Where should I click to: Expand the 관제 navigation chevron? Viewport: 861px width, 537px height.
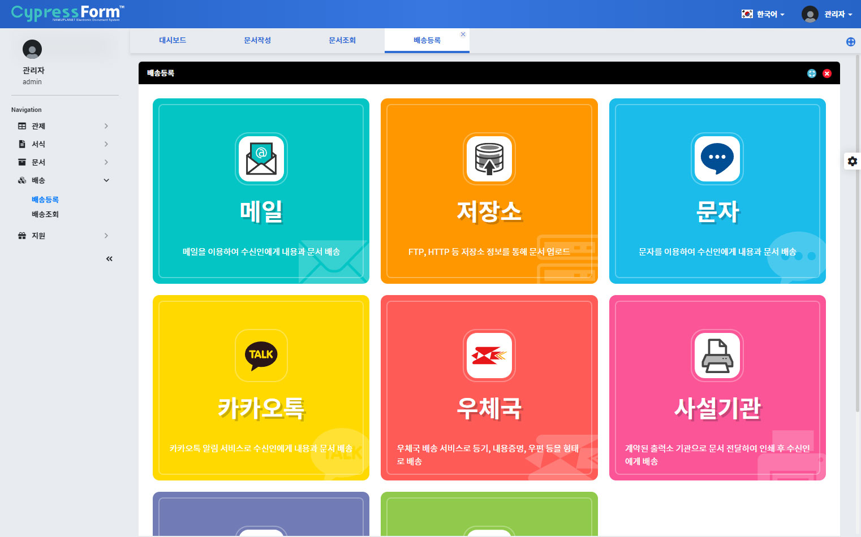point(106,126)
